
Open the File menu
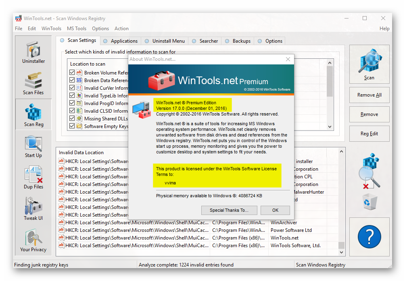tap(19, 28)
